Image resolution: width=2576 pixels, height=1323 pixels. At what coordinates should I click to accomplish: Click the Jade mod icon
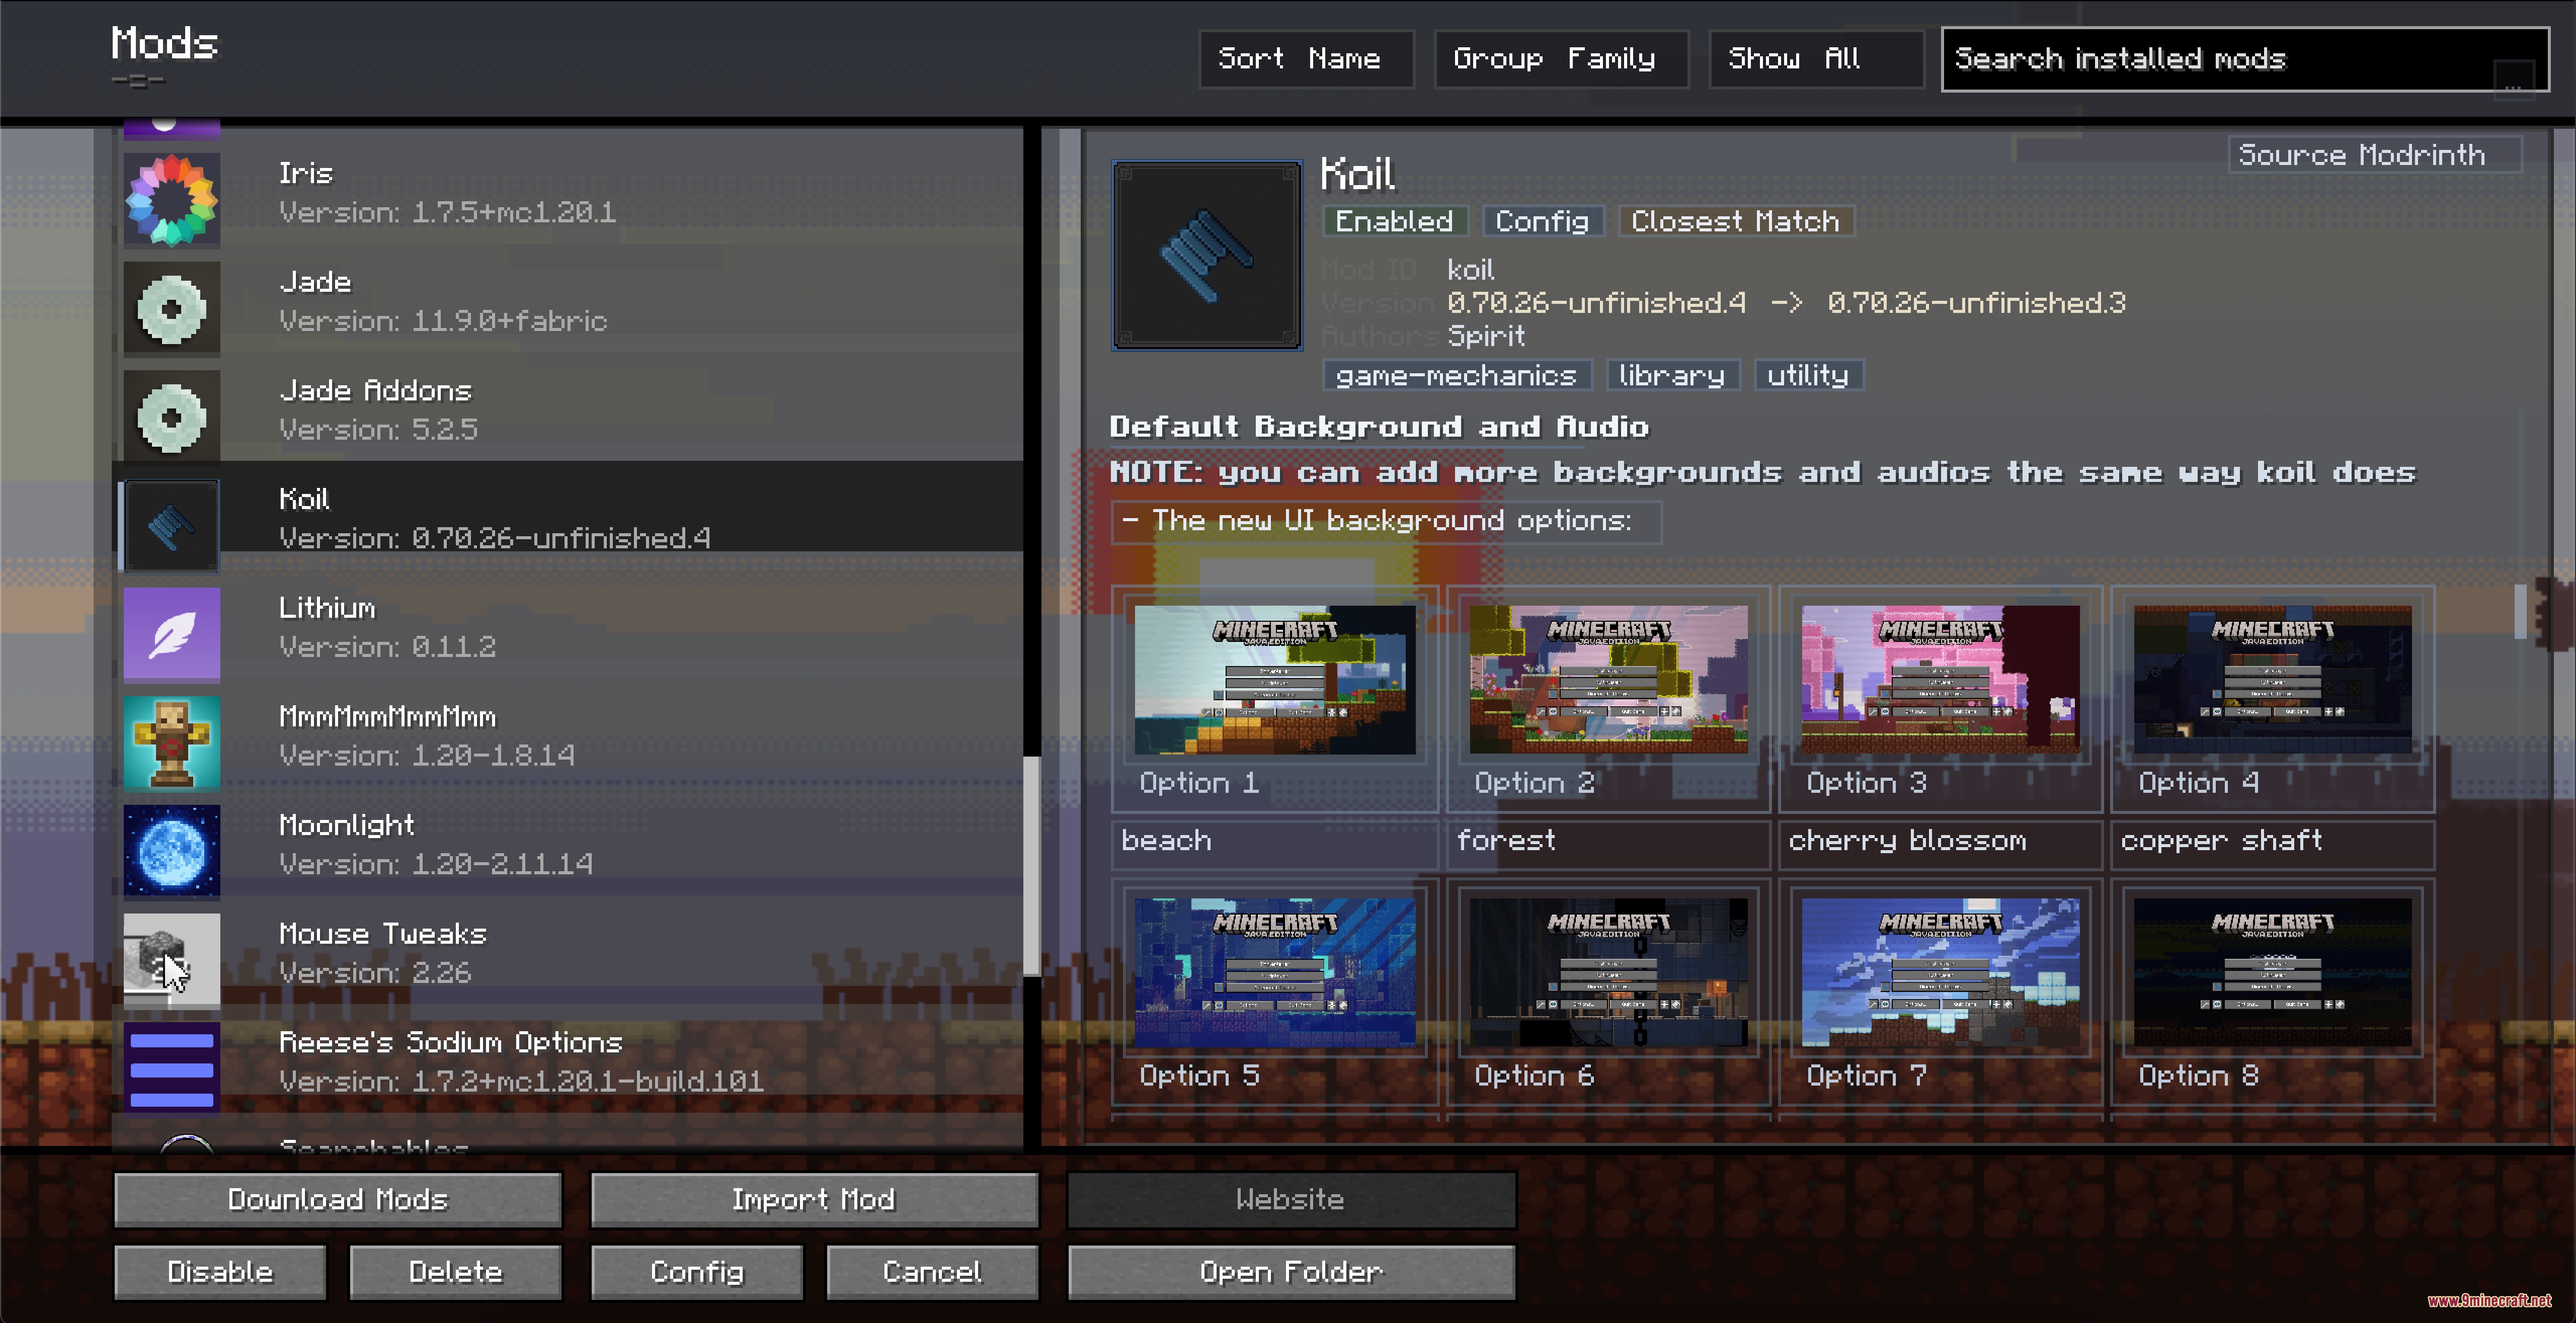click(x=172, y=309)
